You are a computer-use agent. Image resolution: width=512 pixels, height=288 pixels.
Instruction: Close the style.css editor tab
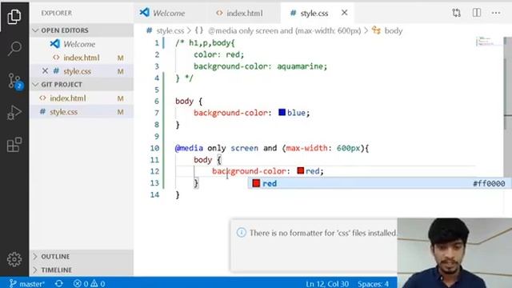tap(344, 13)
